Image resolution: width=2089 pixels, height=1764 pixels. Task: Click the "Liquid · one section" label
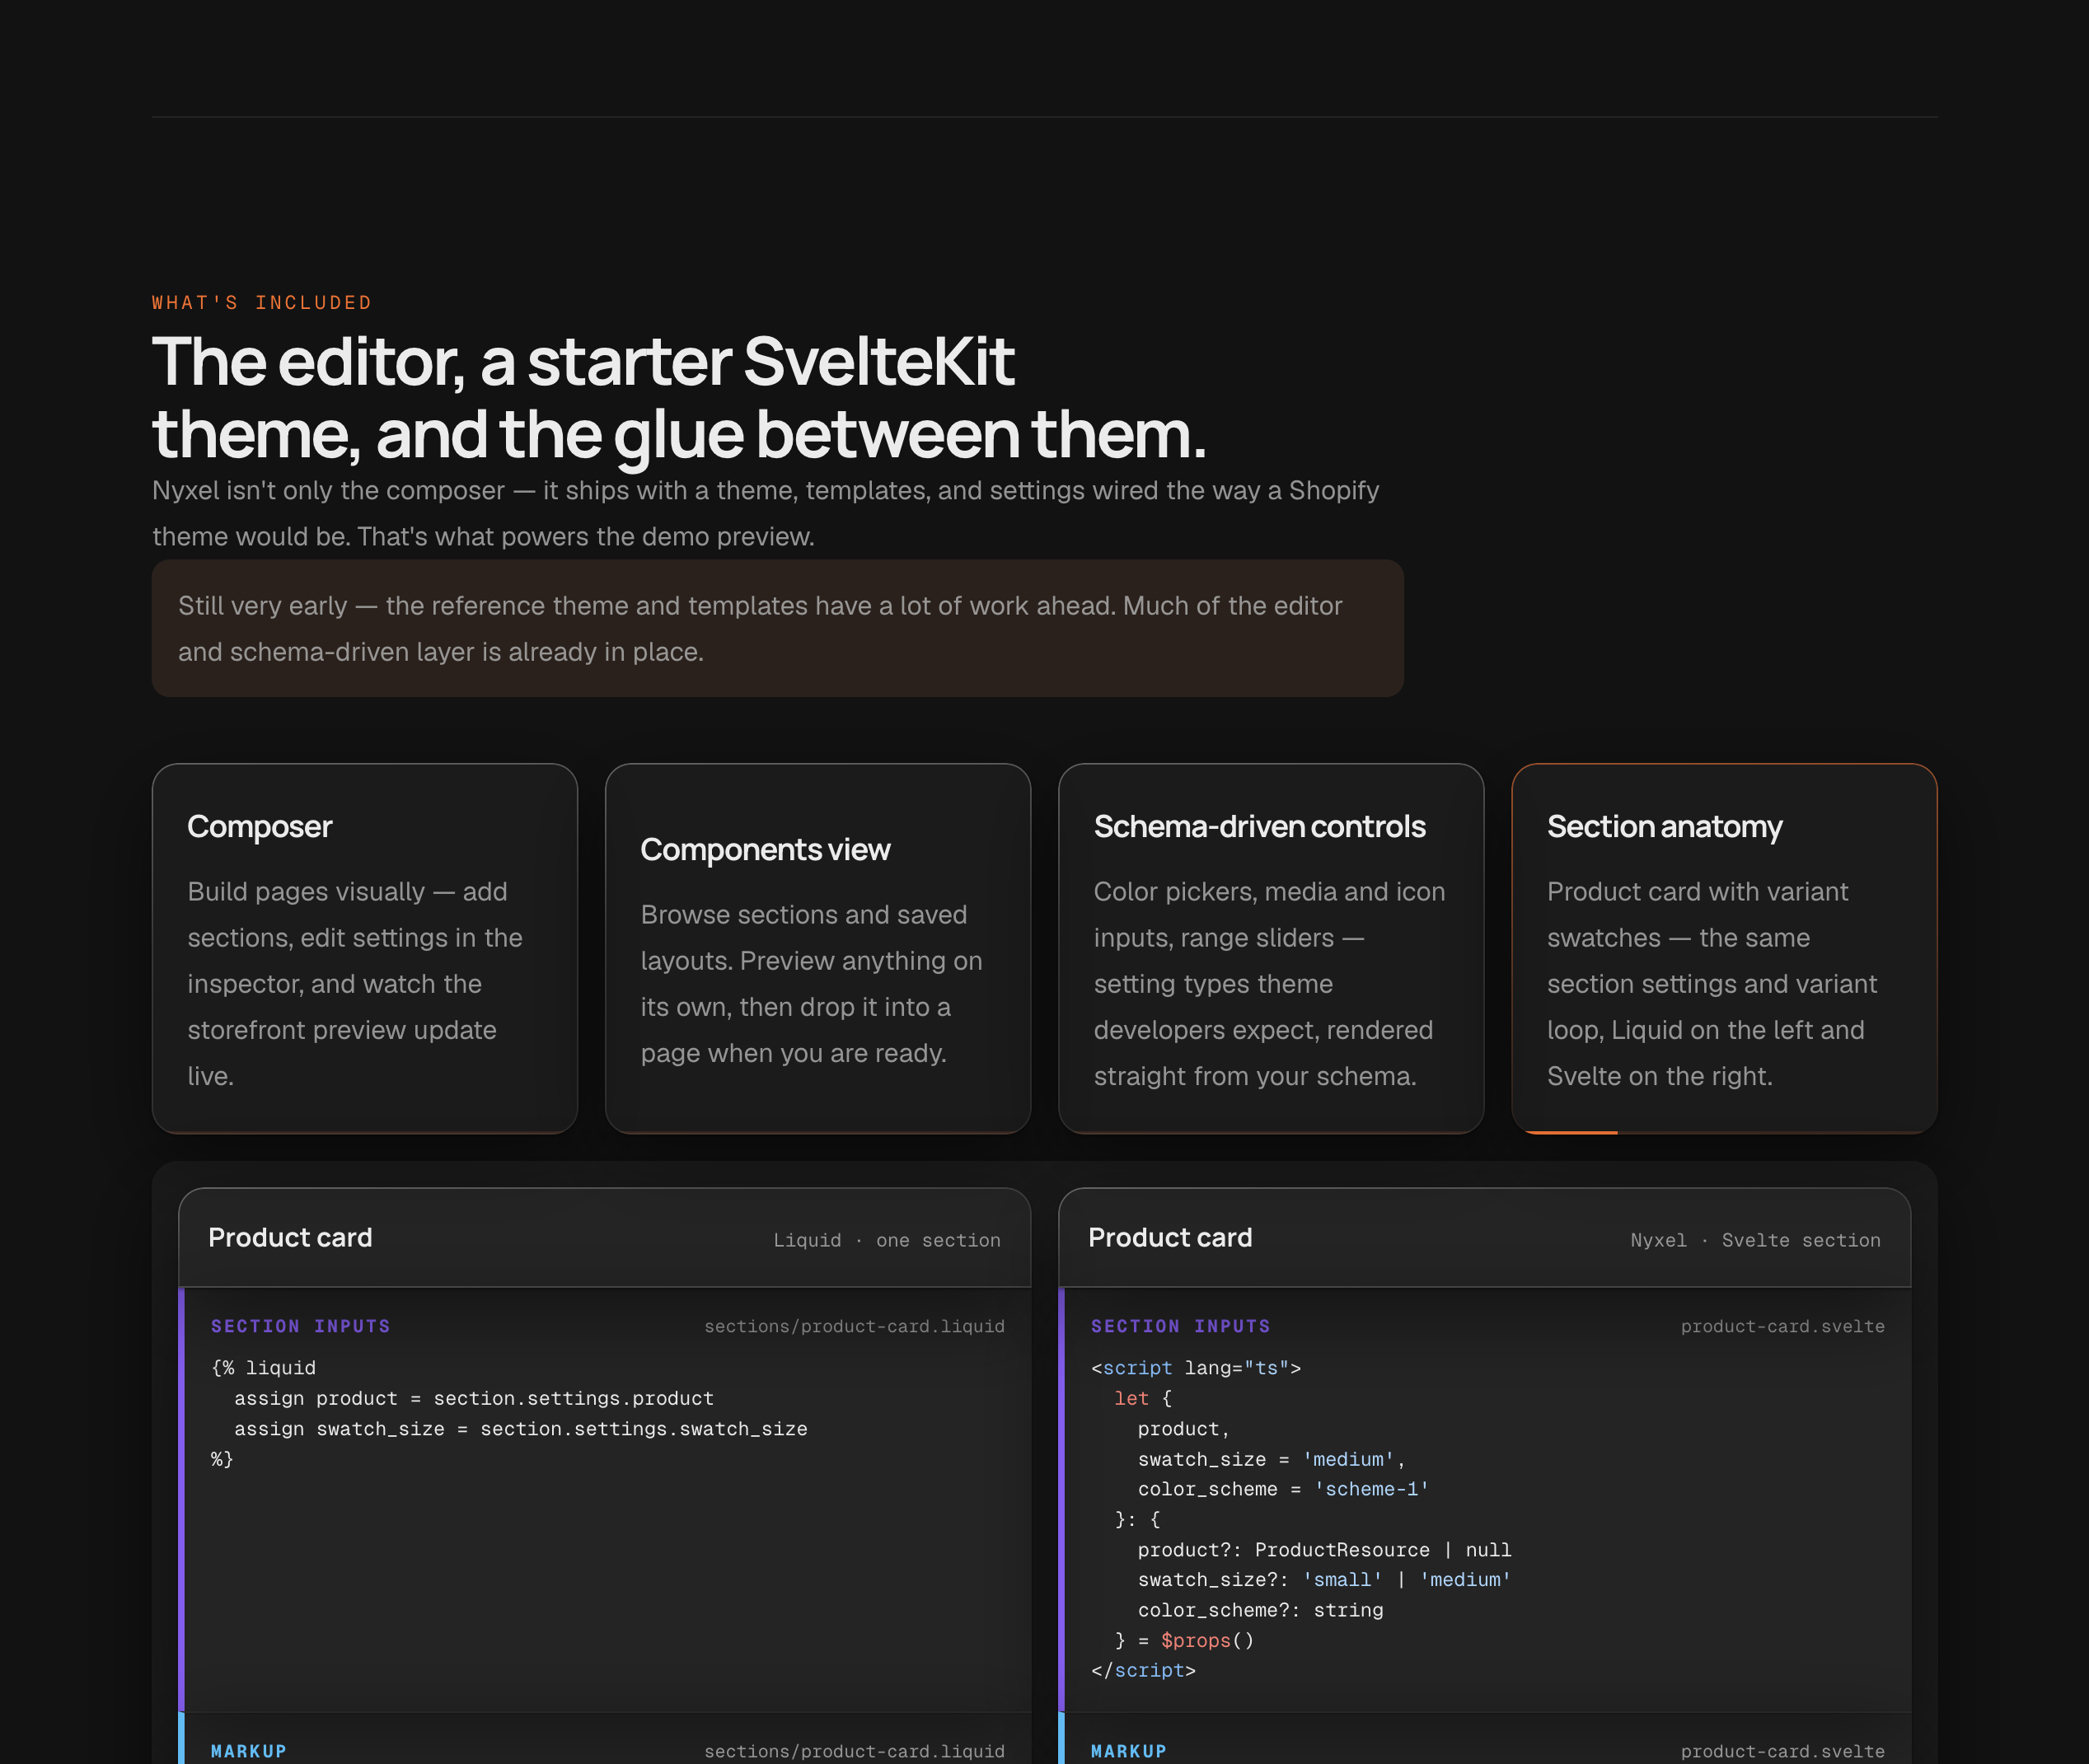pyautogui.click(x=886, y=1240)
